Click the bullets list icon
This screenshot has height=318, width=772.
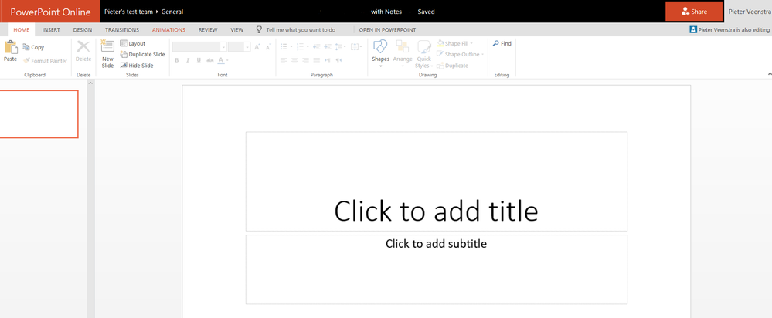pyautogui.click(x=284, y=46)
